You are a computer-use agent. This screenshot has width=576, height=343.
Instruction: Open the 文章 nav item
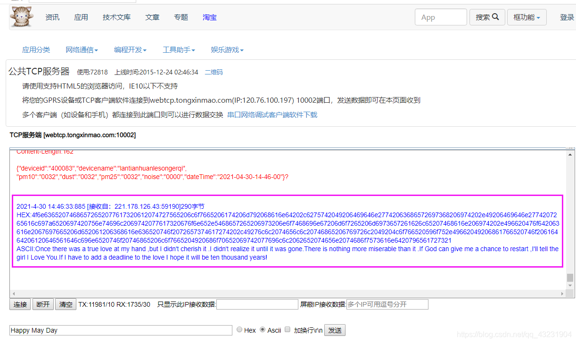pos(152,17)
